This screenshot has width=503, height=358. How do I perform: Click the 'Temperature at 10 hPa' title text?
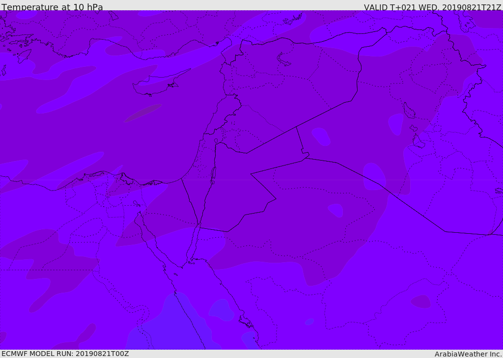(x=52, y=7)
